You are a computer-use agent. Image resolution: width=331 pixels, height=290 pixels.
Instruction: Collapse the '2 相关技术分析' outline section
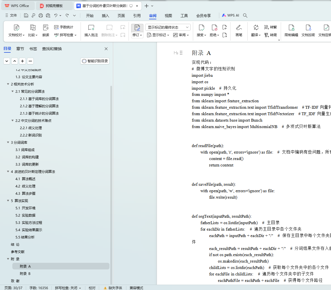pyautogui.click(x=8, y=84)
